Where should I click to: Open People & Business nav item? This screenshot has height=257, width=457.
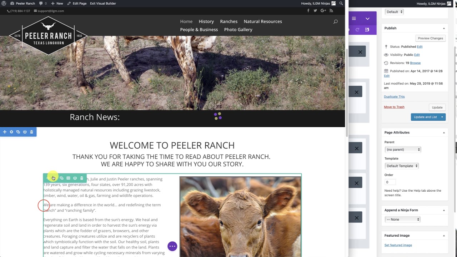(199, 30)
